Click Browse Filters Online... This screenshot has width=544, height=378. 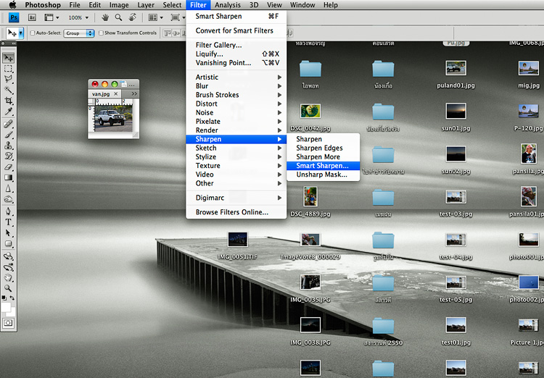[231, 212]
